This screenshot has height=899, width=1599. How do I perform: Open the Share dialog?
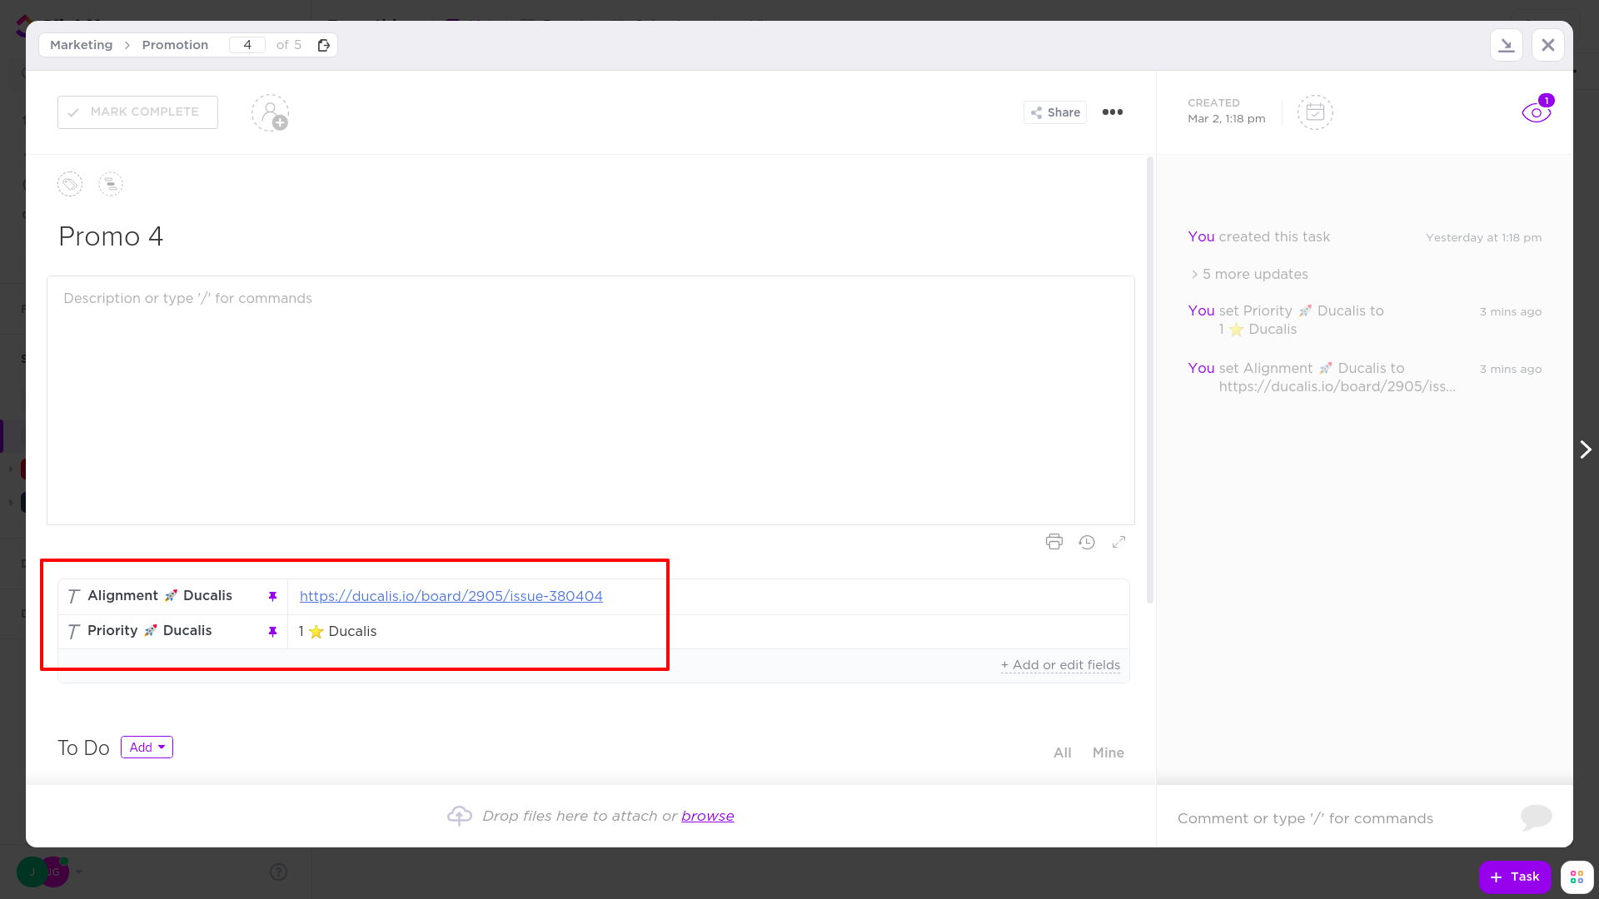tap(1055, 112)
